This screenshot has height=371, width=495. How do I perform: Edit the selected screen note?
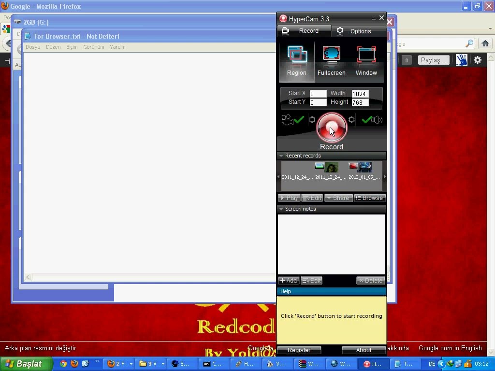312,281
